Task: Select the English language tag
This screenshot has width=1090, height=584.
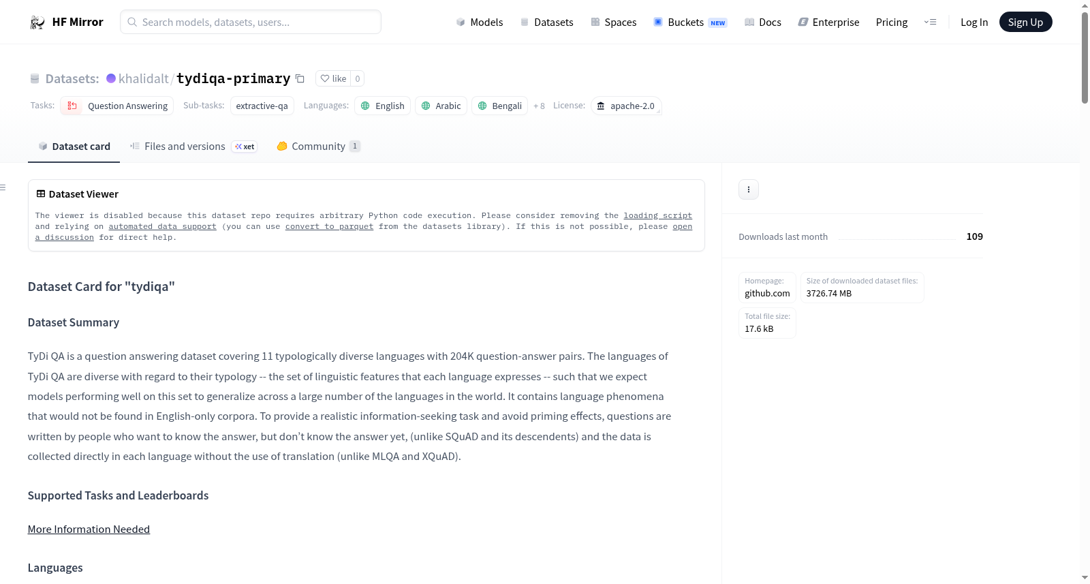Action: pos(382,106)
